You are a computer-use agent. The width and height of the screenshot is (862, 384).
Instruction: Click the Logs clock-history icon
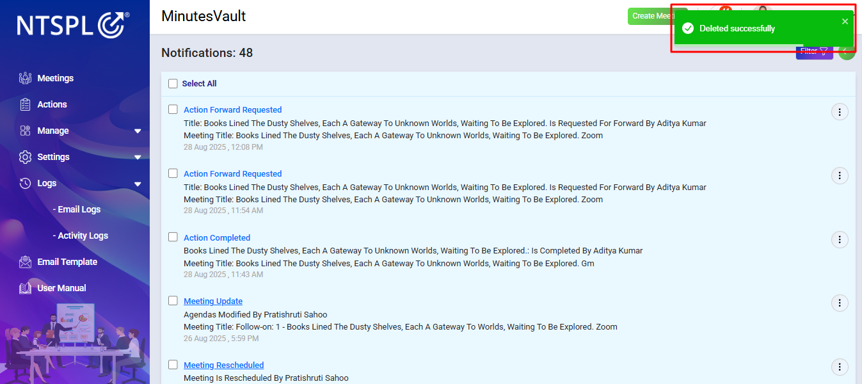25,183
